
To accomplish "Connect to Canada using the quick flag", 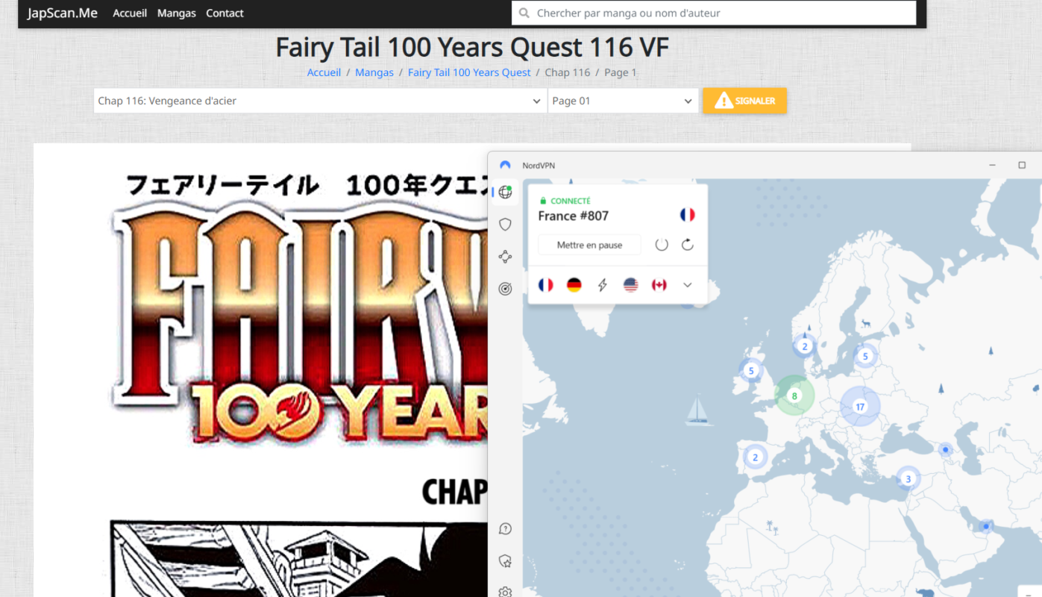I will click(x=659, y=285).
